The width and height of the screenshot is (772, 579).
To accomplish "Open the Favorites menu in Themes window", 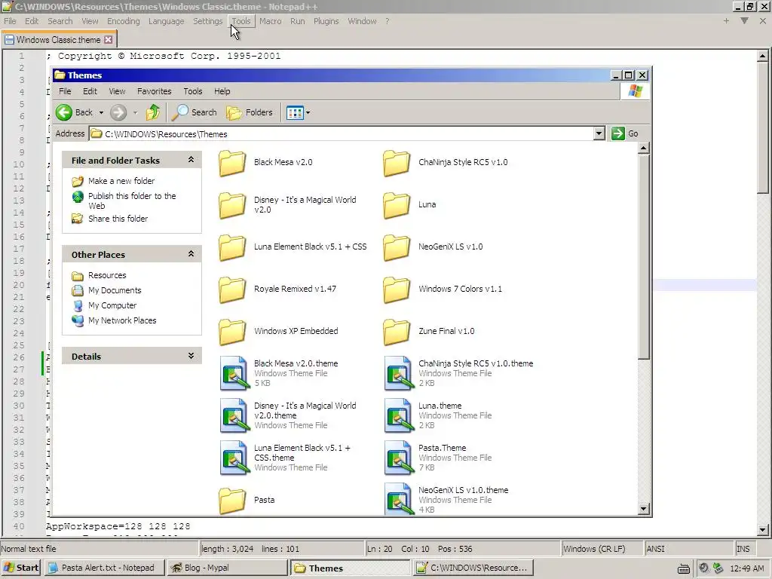I will point(154,91).
